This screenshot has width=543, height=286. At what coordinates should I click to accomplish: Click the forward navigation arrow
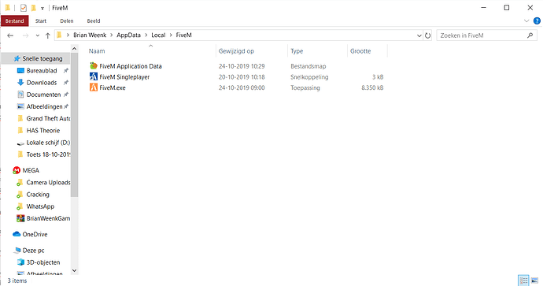coord(25,35)
